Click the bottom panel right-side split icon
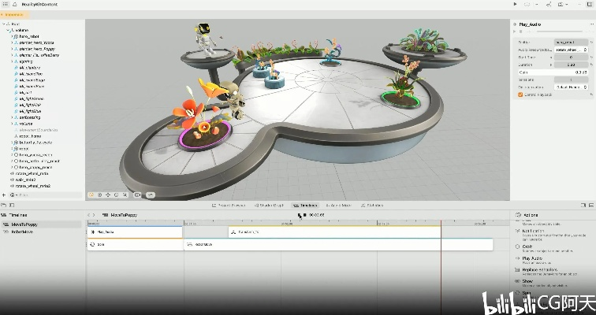Screen dimensions: 596x315 point(583,205)
